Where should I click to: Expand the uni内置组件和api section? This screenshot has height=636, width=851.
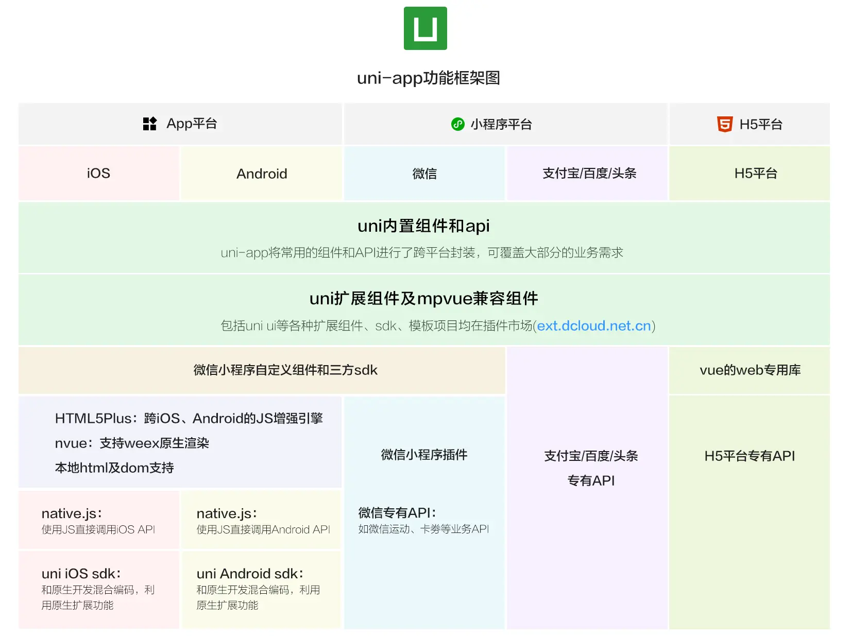tap(424, 237)
